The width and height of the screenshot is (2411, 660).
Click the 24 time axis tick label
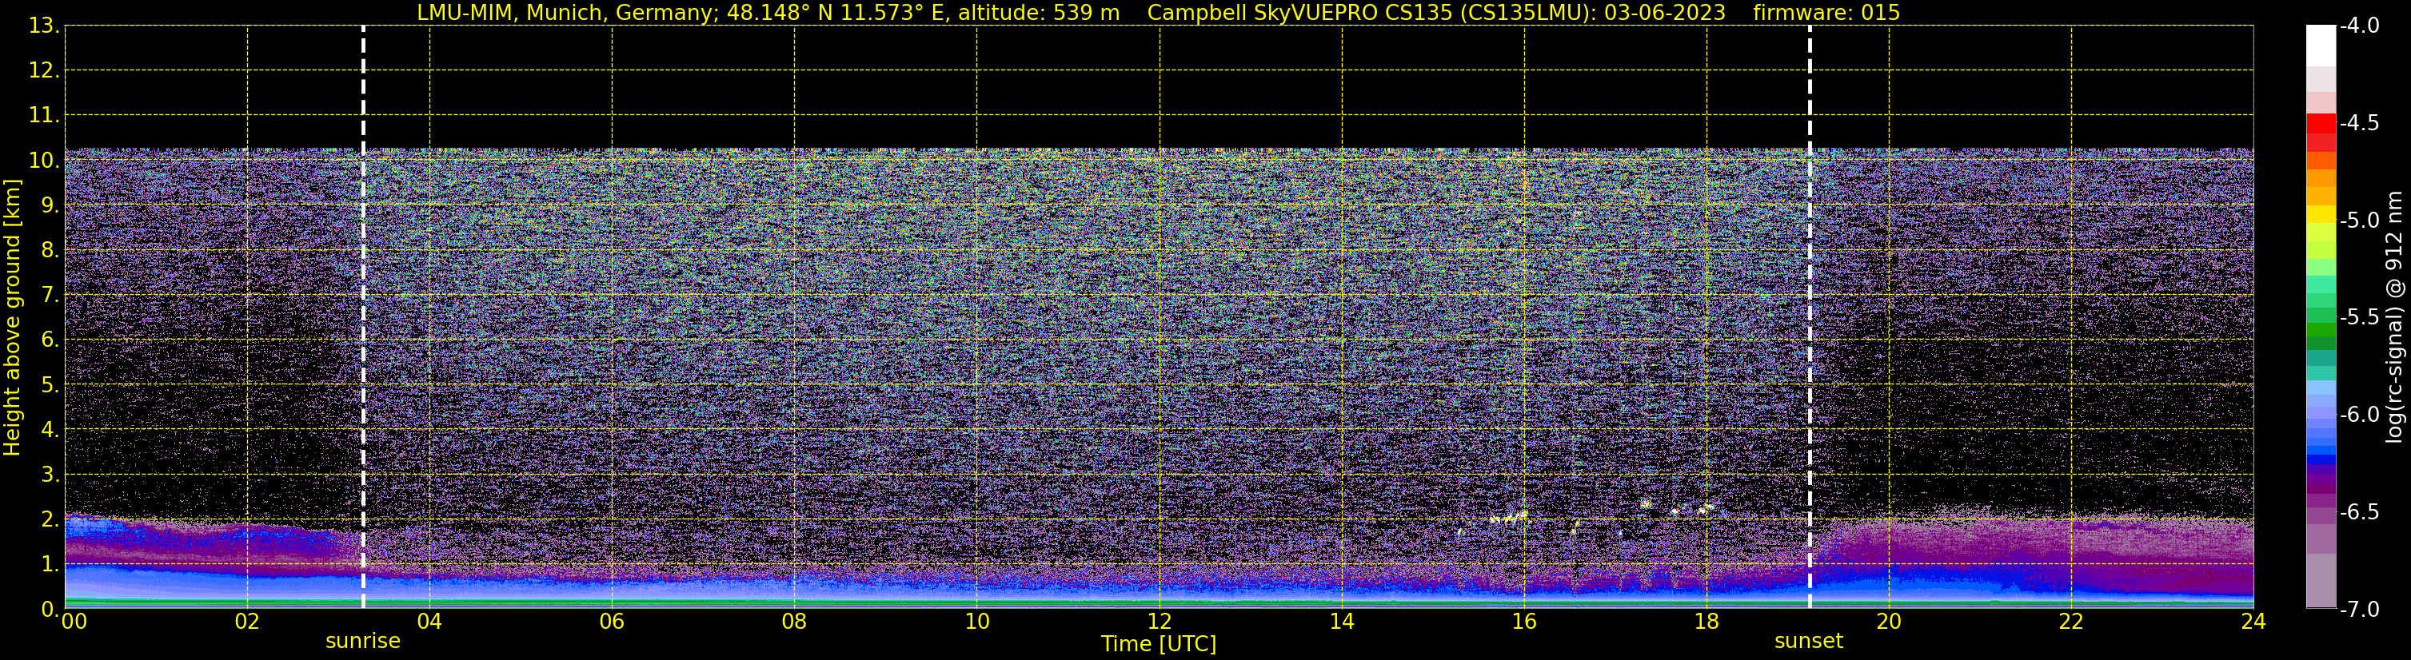click(x=2253, y=622)
